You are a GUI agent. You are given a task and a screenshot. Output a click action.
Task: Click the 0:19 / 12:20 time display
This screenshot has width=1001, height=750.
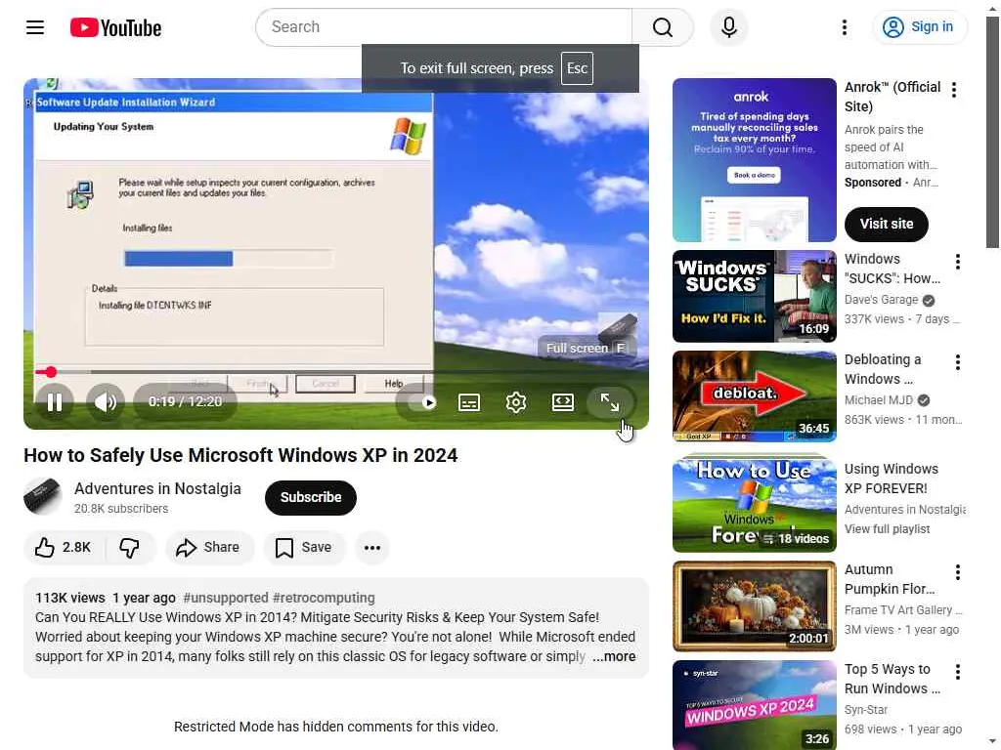(185, 401)
